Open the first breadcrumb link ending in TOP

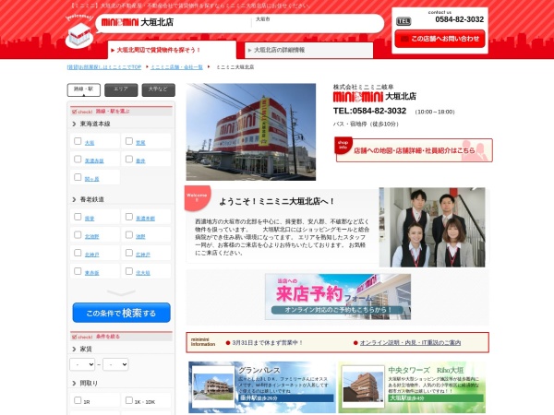[x=104, y=67]
